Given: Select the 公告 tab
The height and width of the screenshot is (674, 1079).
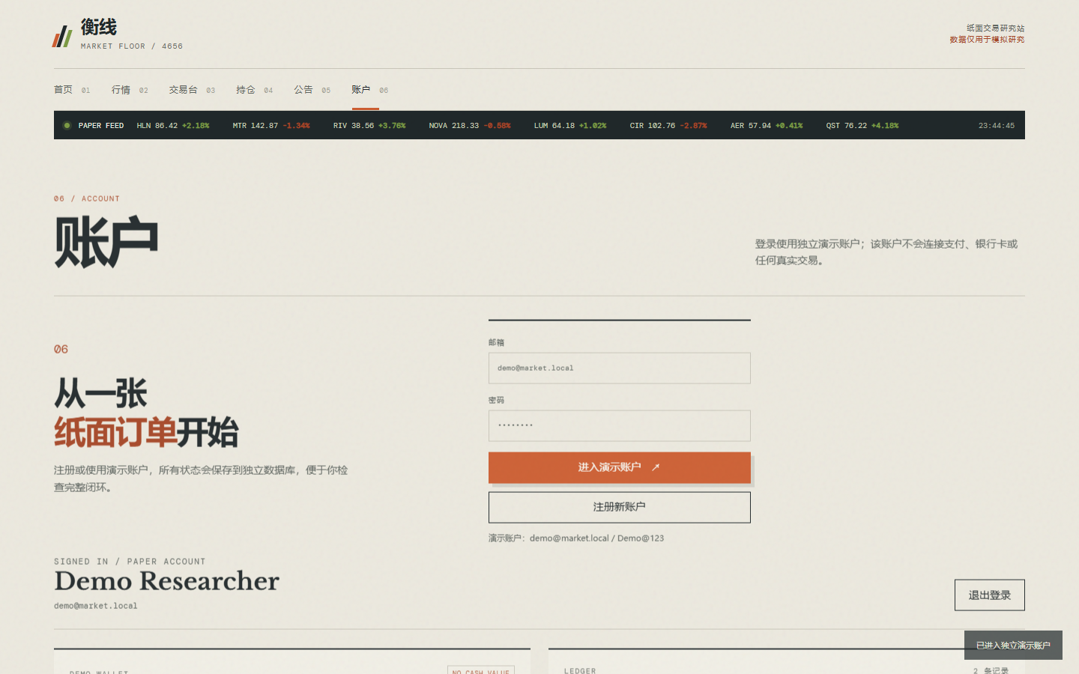Looking at the screenshot, I should point(312,90).
